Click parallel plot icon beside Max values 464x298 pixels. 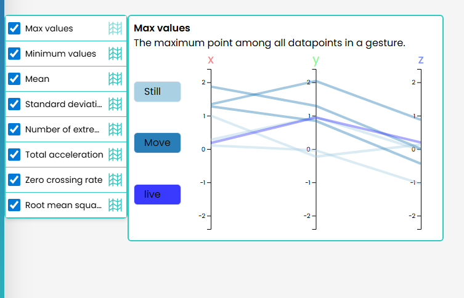point(115,28)
